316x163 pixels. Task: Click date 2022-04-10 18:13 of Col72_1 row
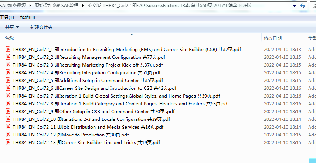coord(282,50)
